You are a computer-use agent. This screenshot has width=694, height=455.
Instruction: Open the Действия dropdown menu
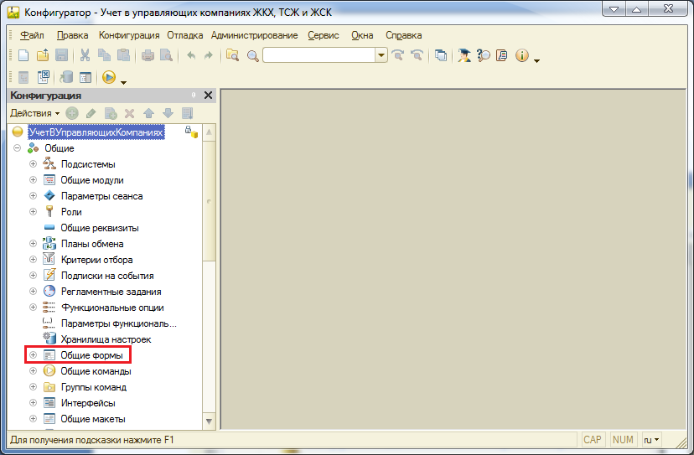(x=35, y=113)
